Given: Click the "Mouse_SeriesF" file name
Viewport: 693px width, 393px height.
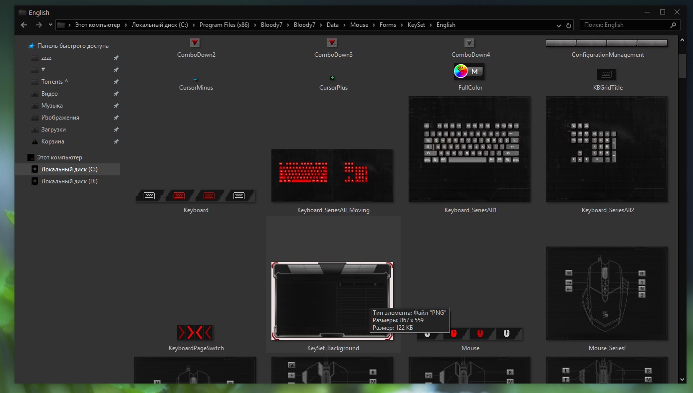Looking at the screenshot, I should [608, 348].
